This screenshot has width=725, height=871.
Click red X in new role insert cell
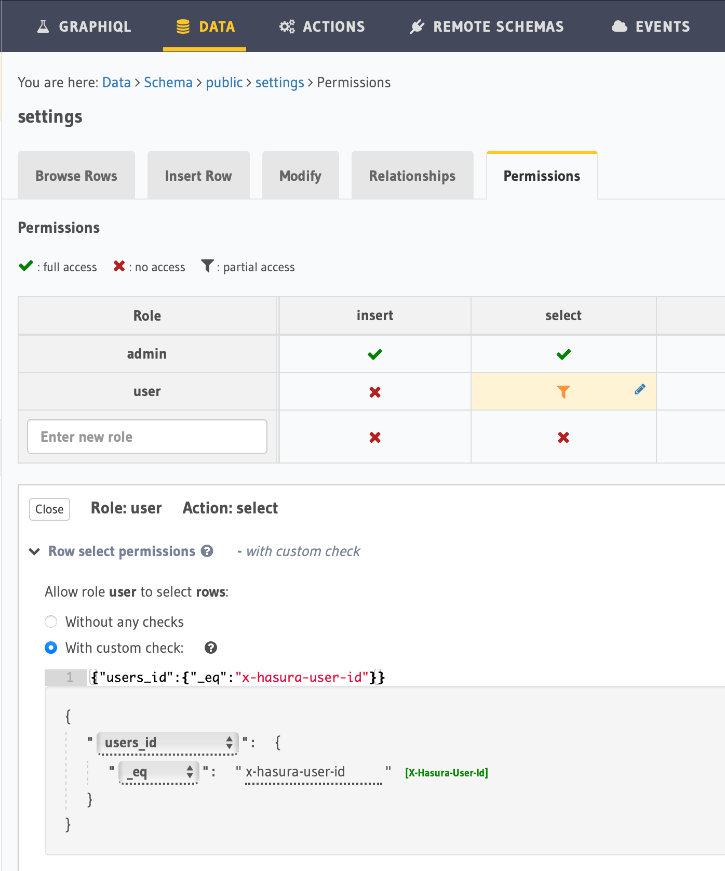pyautogui.click(x=374, y=438)
